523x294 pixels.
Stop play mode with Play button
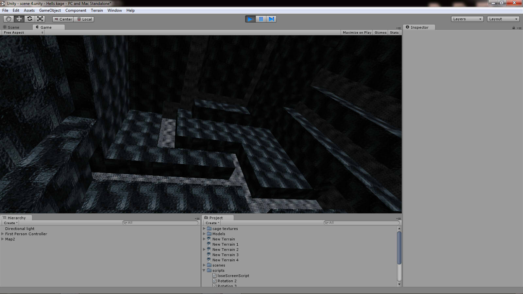[x=250, y=19]
